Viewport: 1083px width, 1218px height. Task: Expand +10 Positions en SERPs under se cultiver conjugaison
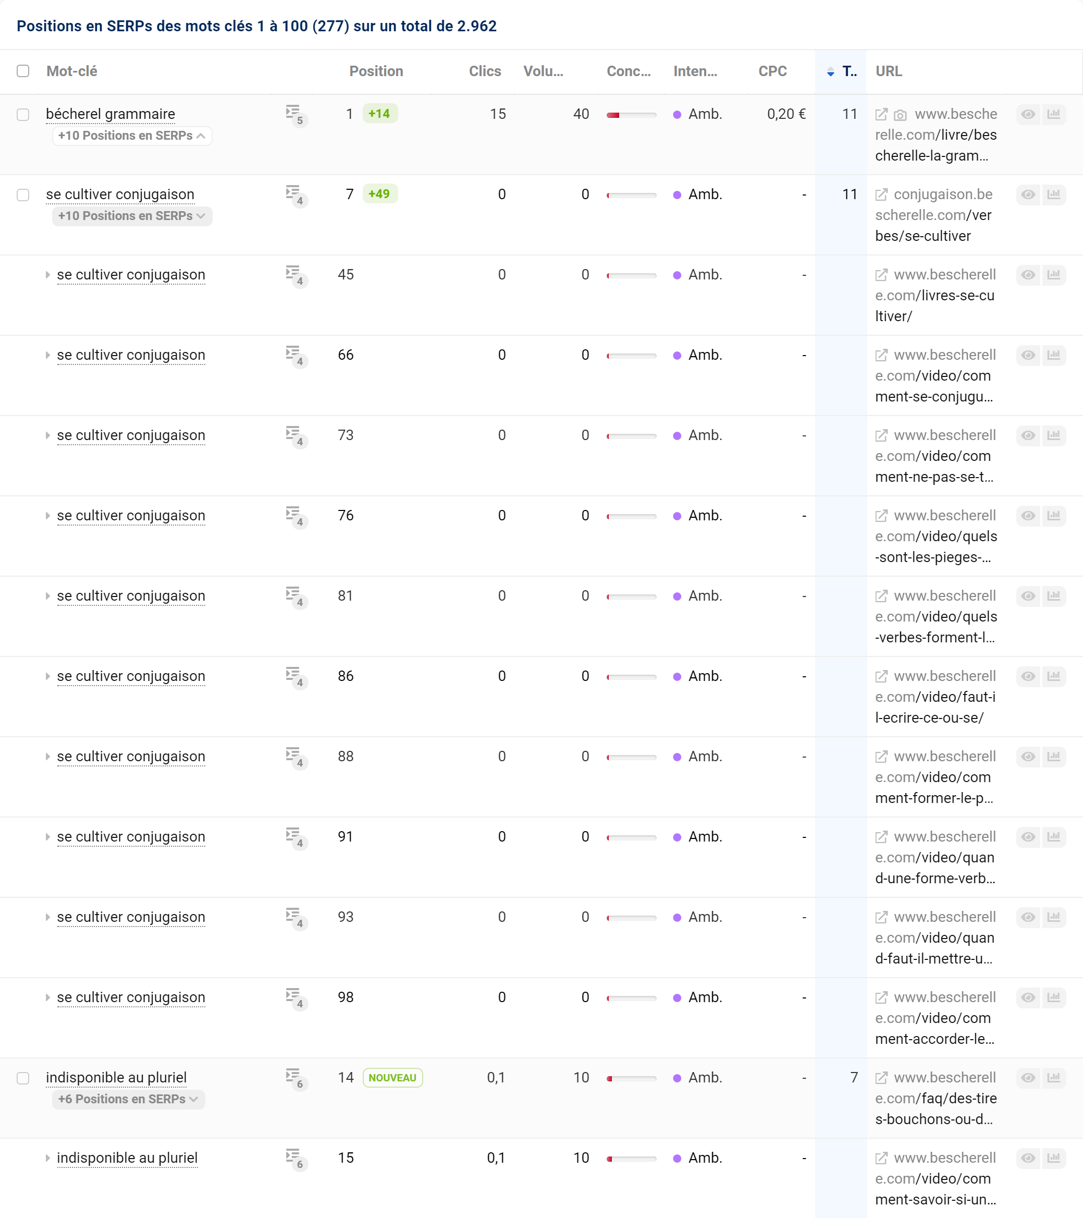tap(132, 216)
